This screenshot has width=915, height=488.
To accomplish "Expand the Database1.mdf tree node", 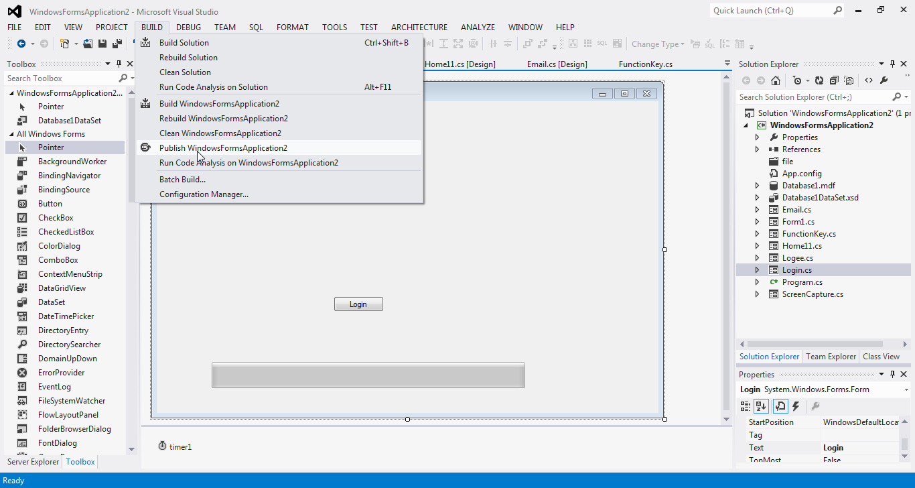I will click(x=758, y=185).
